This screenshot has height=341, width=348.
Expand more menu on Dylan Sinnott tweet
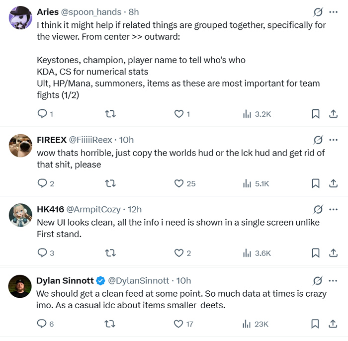(x=333, y=280)
